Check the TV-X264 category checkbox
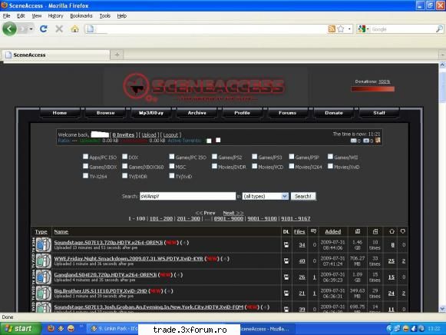The width and height of the screenshot is (446, 335). (85, 176)
